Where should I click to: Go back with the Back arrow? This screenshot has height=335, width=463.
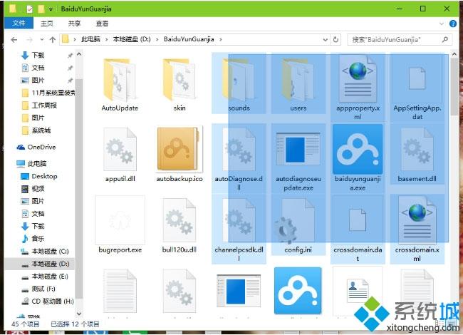[14, 40]
